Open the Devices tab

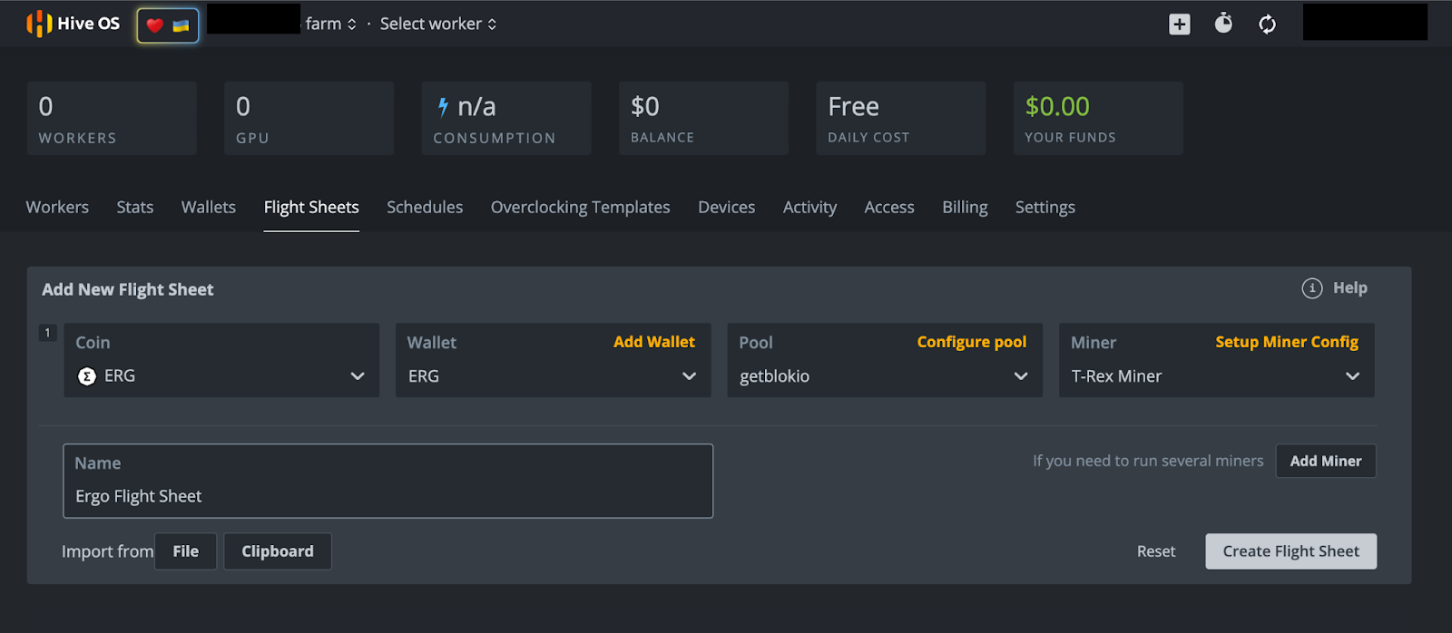click(727, 207)
